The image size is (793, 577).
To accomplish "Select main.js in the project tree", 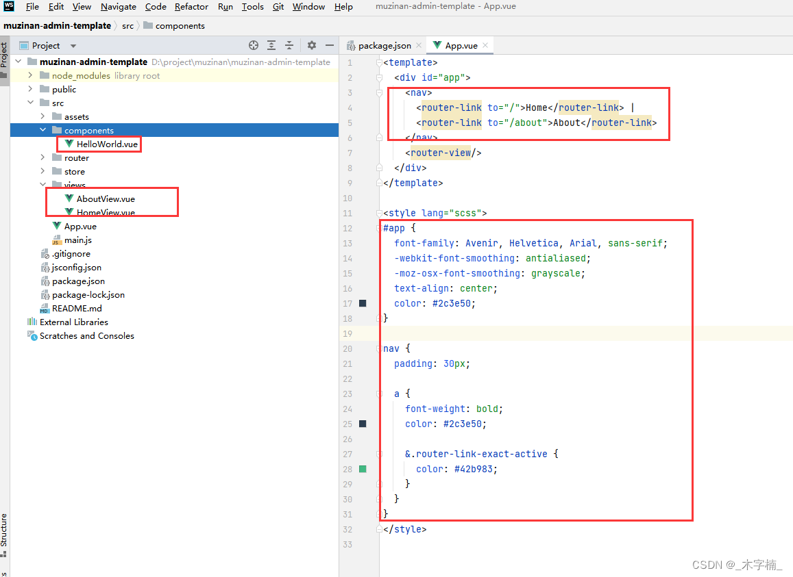I will coord(78,240).
